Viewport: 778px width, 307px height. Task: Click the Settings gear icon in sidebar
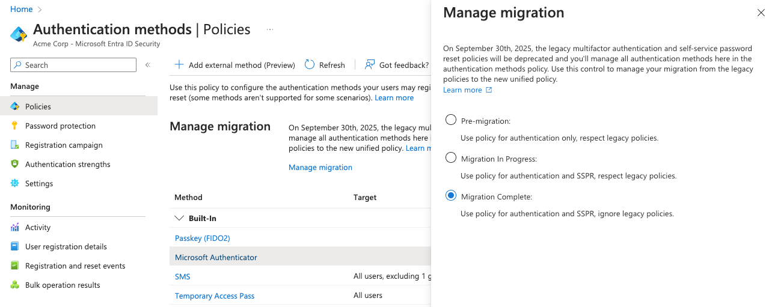[15, 183]
